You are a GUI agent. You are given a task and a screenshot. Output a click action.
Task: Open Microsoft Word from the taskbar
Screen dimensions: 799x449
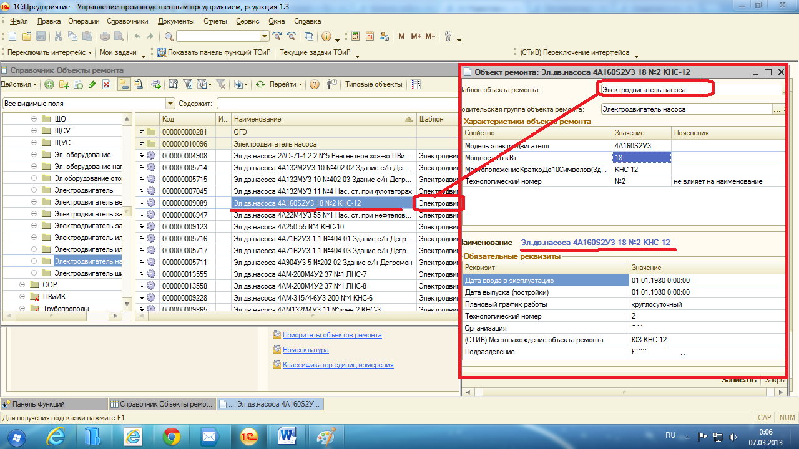click(x=288, y=436)
